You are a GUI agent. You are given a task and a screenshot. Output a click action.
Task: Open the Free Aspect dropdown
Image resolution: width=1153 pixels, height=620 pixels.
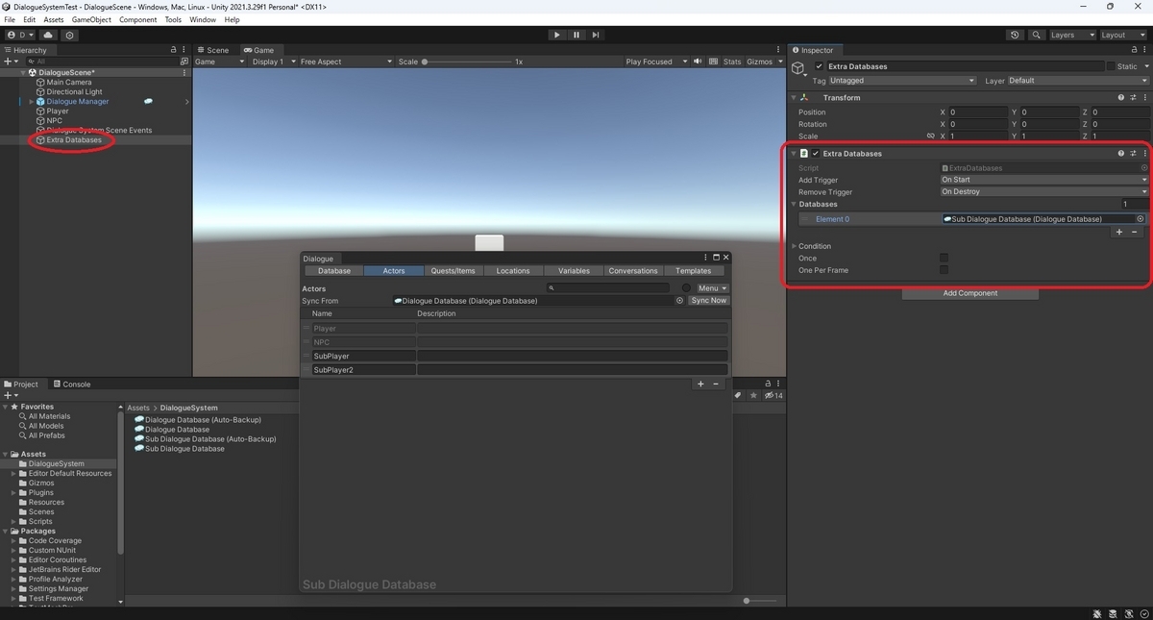346,62
